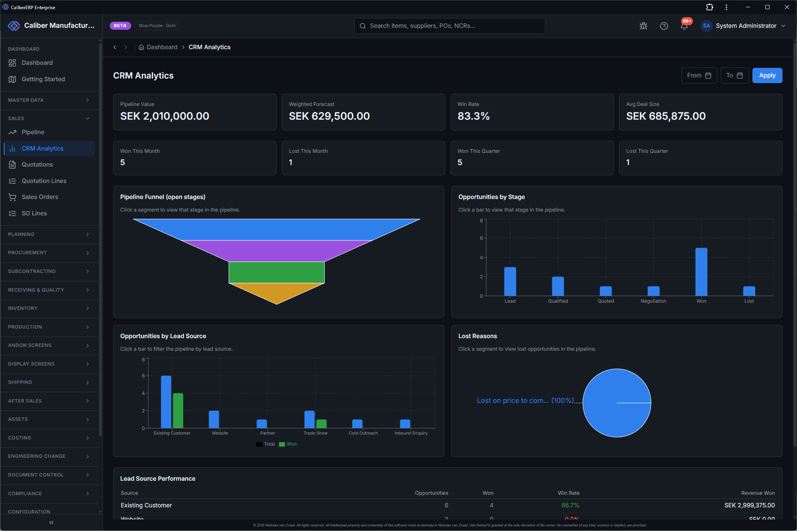Expand the Shipping section
Image resolution: width=797 pixels, height=531 pixels.
49,382
